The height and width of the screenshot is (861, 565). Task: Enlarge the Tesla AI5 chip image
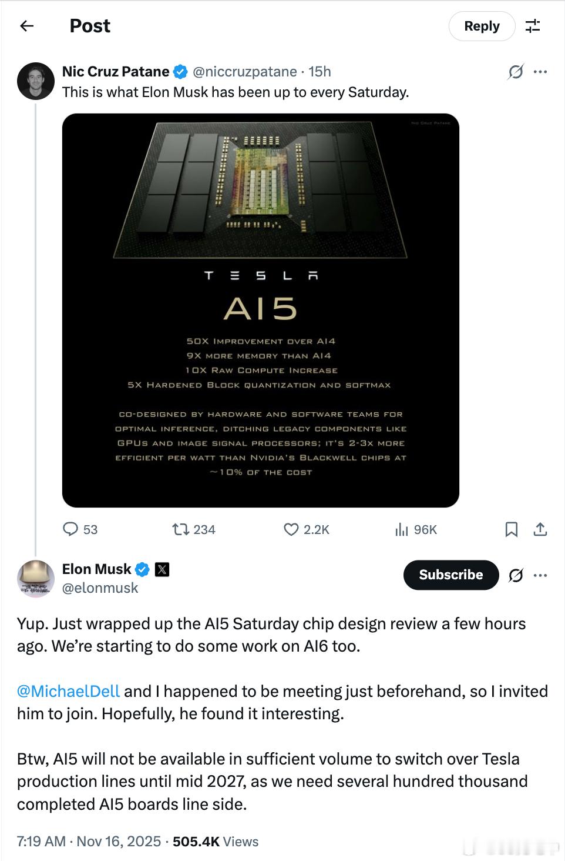[260, 310]
